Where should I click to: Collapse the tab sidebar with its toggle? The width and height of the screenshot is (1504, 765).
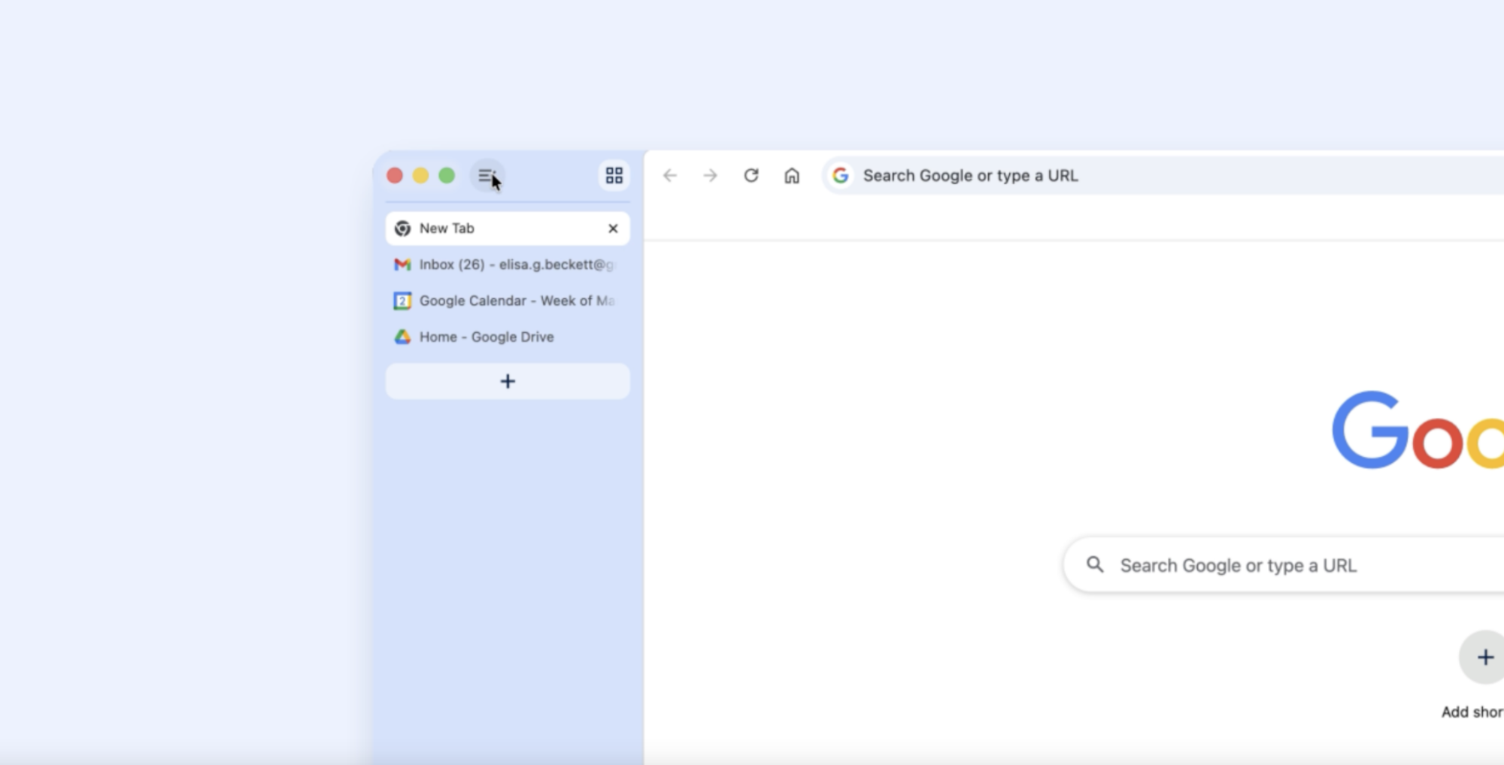click(484, 175)
